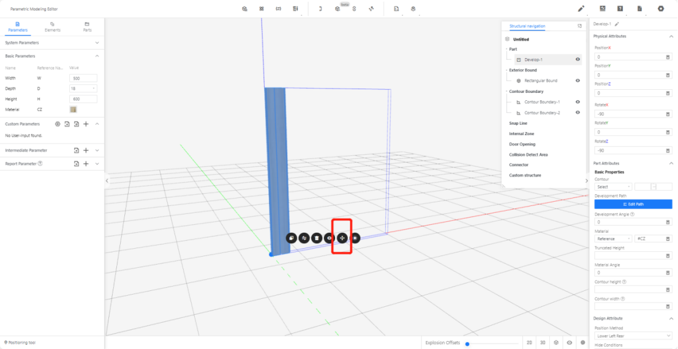Screen dimensions: 678x349
Task: Switch to the 2D view button
Action: coord(529,343)
